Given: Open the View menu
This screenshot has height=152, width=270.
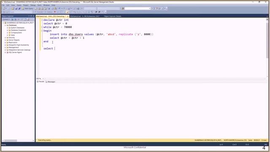Looking at the screenshot, I should (x=13, y=5).
